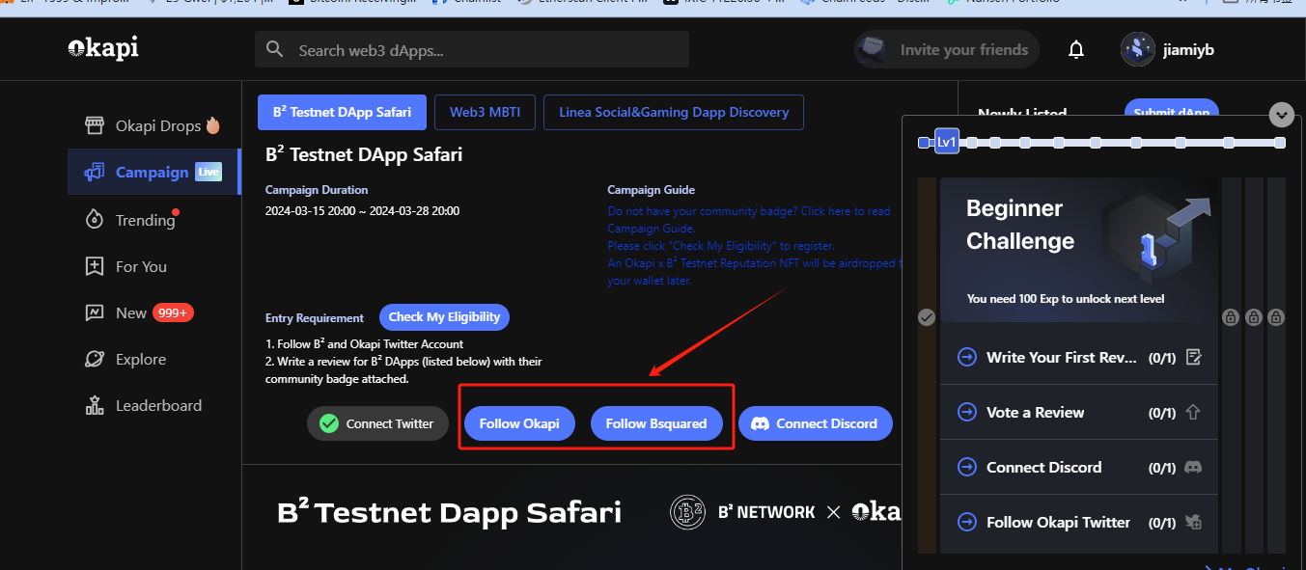
Task: Click the blue Connect Discord button
Action: [816, 423]
